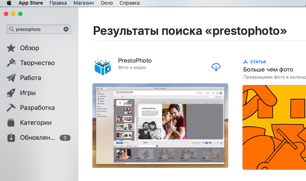Image resolution: width=306 pixels, height=181 pixels.
Task: Open the Справка menu
Action: [x=129, y=3]
